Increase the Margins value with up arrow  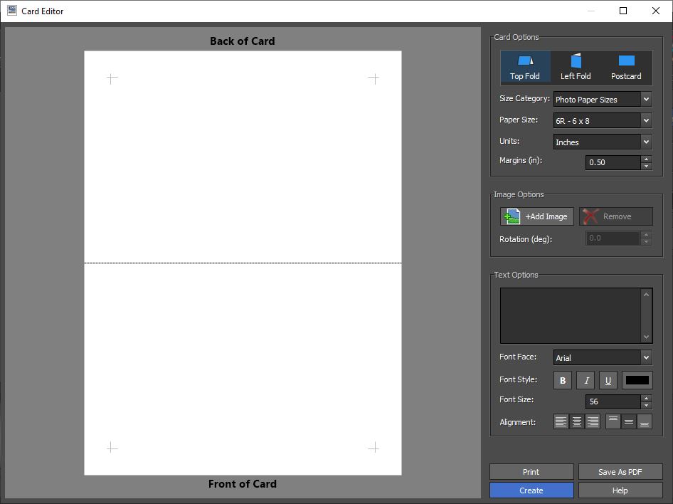(647, 159)
